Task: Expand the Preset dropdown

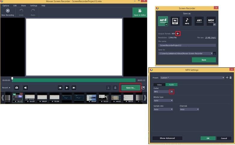Action: coord(223,78)
